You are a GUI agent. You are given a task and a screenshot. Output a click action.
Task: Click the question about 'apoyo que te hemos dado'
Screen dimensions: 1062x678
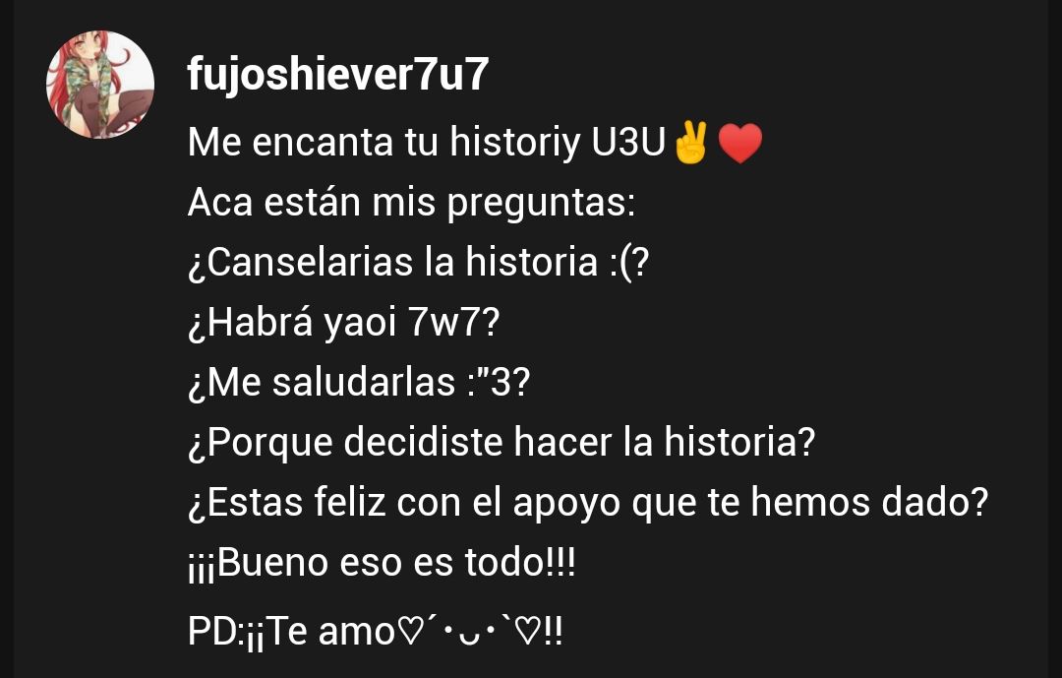click(588, 503)
